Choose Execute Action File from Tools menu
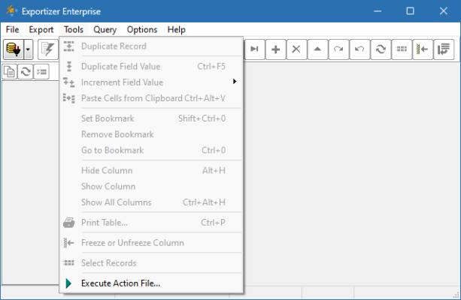 point(151,283)
